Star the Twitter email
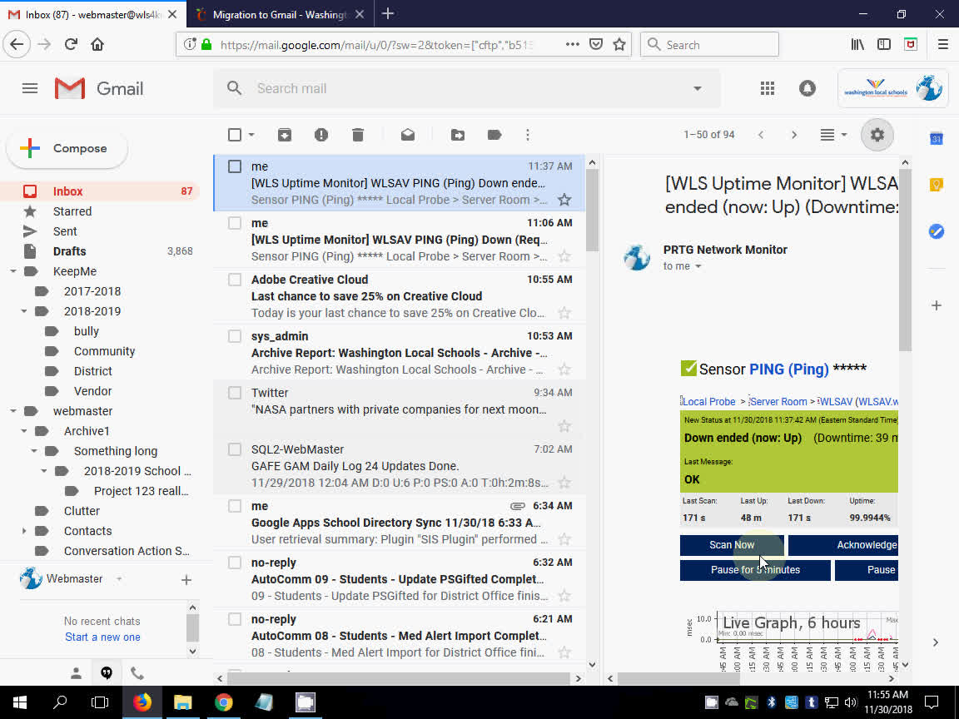The width and height of the screenshot is (959, 719). pyautogui.click(x=564, y=426)
